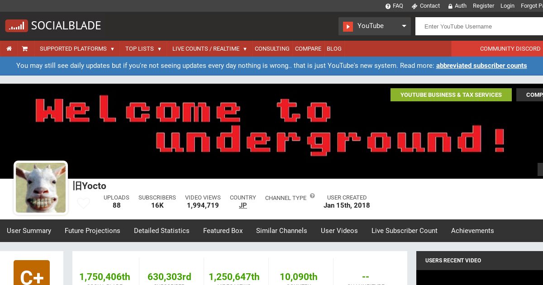
Task: Open the shopping cart icon
Action: [25, 49]
